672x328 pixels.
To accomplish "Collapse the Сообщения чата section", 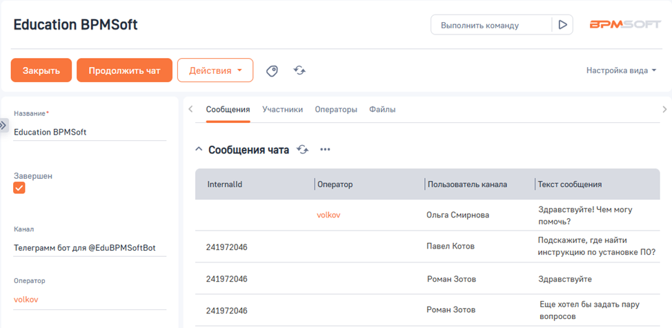I will (199, 150).
